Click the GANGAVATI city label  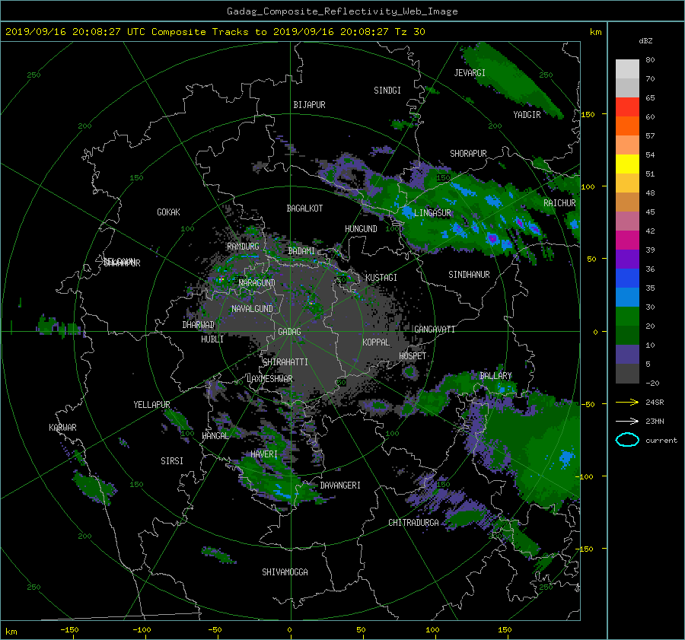pyautogui.click(x=435, y=329)
